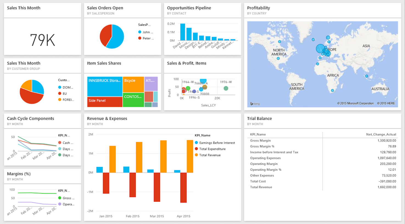Click the red Peter legend marker

(140, 38)
